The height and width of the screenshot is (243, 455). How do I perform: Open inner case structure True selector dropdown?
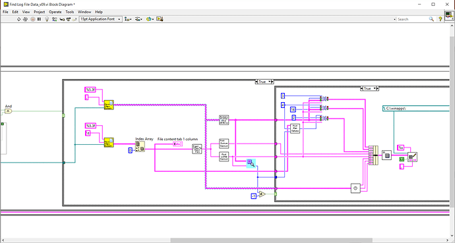click(369, 88)
